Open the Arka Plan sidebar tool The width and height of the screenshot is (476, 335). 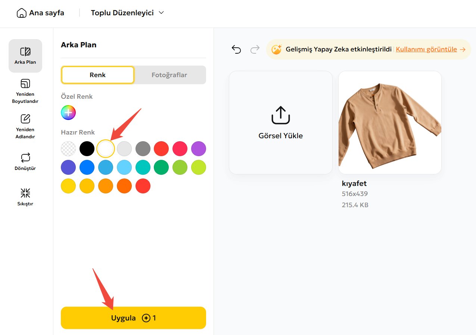tap(25, 56)
